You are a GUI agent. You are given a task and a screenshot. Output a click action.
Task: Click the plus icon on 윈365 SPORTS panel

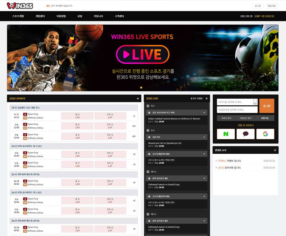pos(138,99)
